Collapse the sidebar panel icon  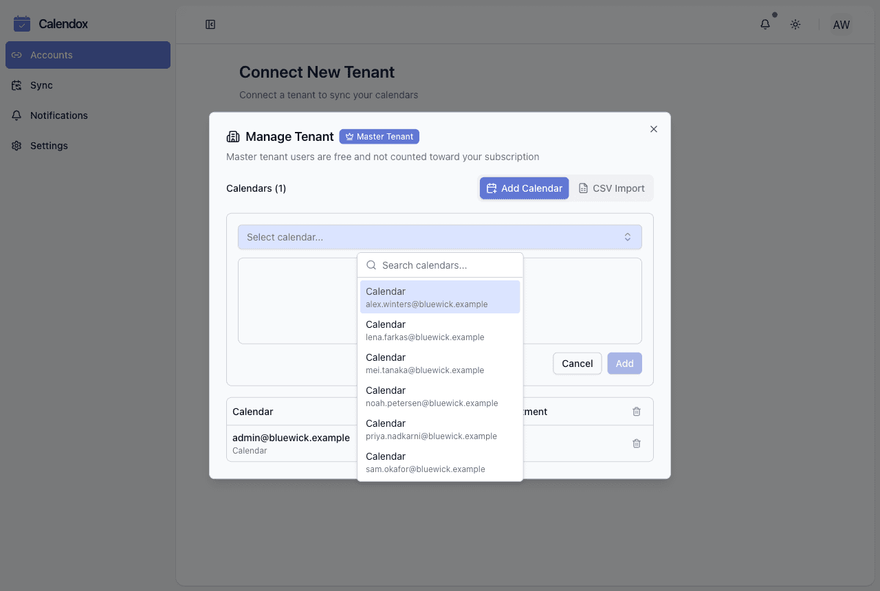[x=210, y=25]
